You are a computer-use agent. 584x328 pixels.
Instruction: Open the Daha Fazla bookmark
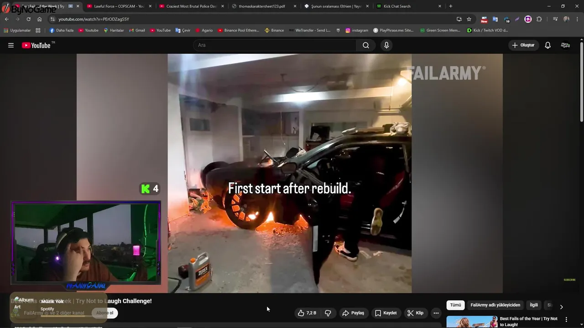62,31
